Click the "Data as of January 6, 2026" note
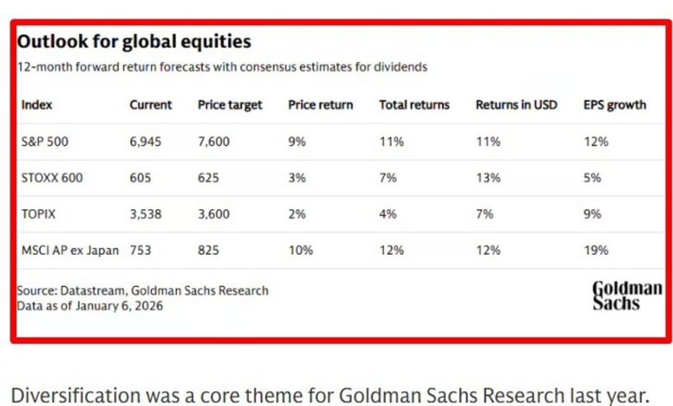 coord(90,305)
